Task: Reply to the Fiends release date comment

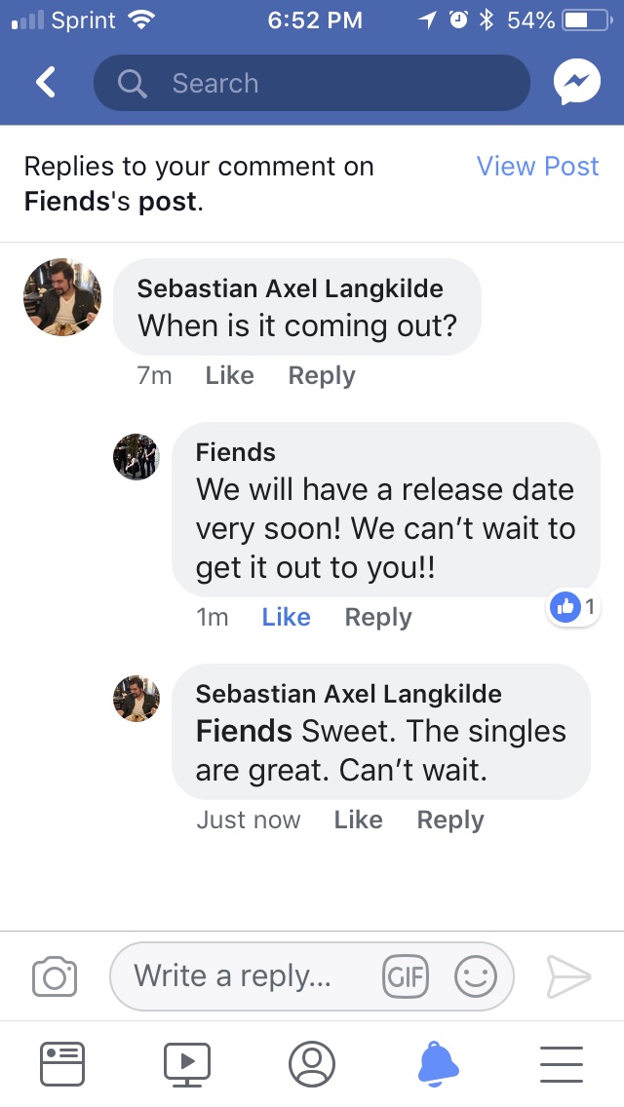Action: click(378, 618)
